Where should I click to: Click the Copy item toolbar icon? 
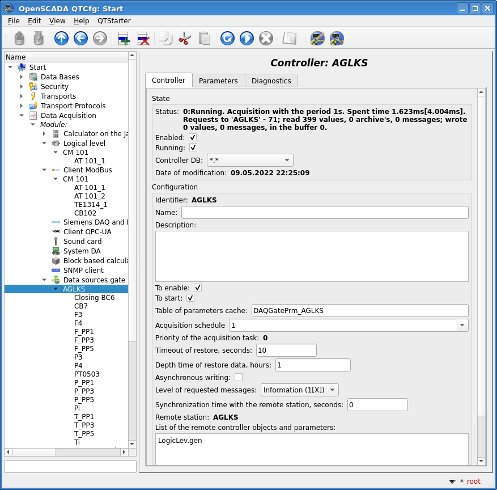[x=165, y=39]
